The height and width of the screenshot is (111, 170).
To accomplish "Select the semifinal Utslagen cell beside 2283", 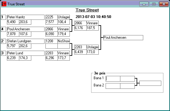I will 92,47.
